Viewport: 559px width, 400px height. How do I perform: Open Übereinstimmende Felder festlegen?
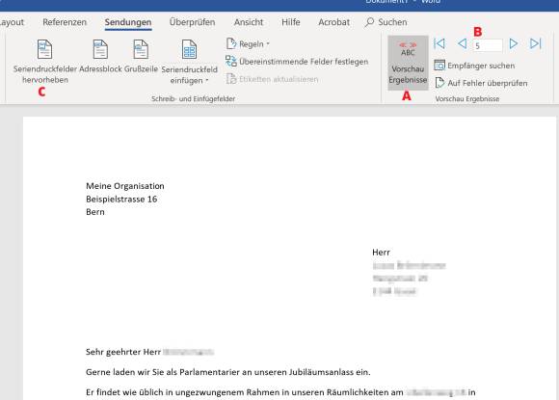[x=297, y=62]
